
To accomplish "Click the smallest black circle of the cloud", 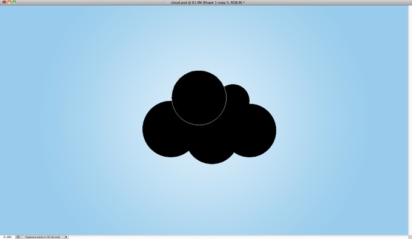I will coord(238,93).
